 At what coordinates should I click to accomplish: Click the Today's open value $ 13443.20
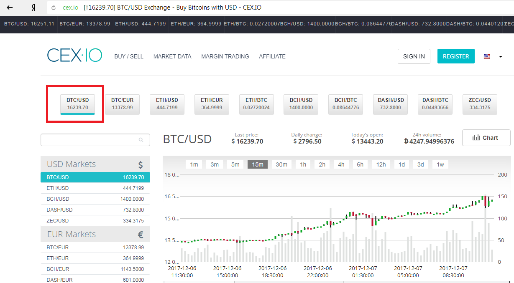click(368, 141)
